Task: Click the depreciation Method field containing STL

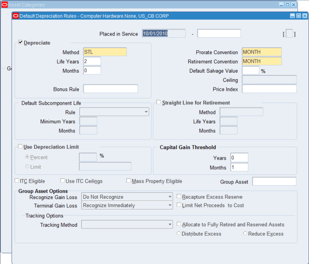Action: click(105, 52)
